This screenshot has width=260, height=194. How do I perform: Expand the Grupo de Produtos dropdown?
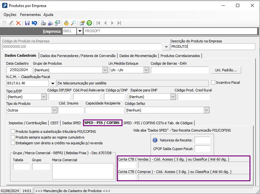point(105,70)
